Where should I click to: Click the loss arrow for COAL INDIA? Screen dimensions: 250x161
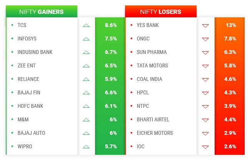click(x=205, y=79)
